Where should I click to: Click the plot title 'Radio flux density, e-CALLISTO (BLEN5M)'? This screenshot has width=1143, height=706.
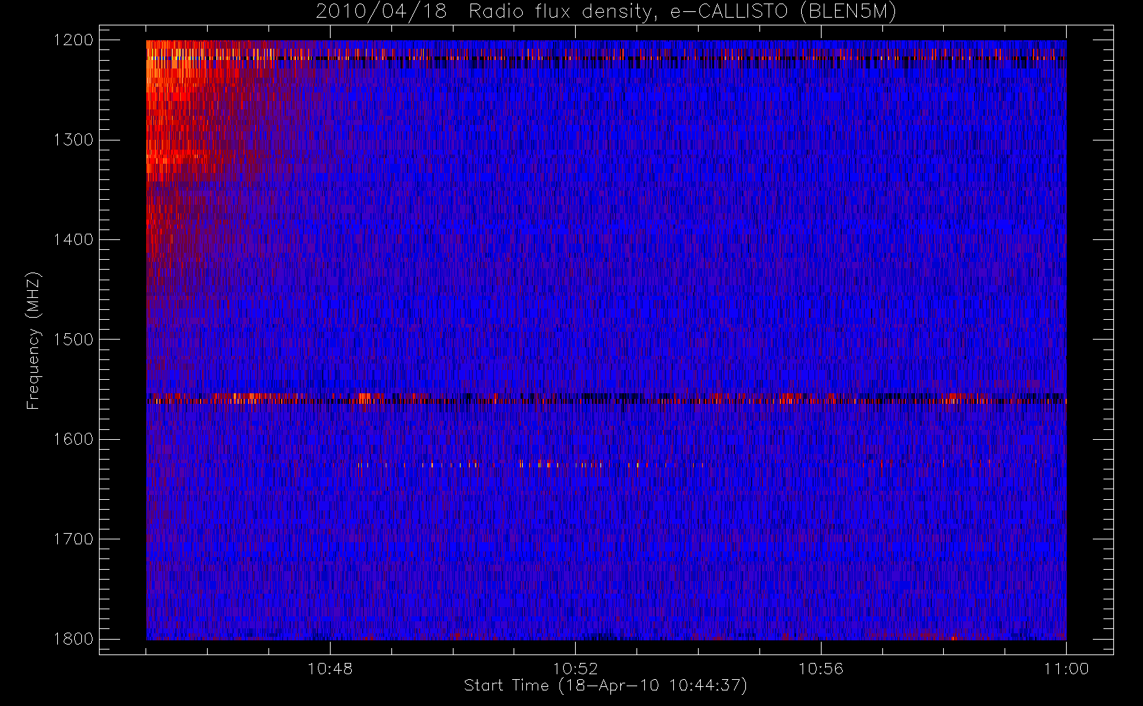[x=682, y=12]
